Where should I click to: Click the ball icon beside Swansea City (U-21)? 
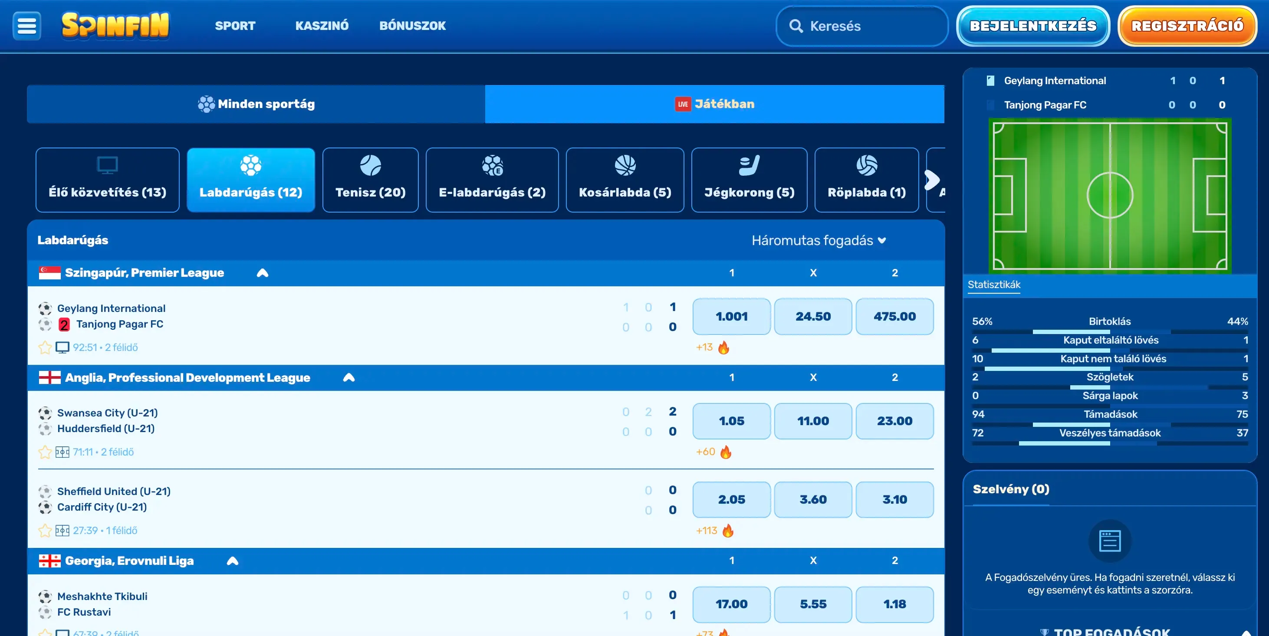point(45,413)
